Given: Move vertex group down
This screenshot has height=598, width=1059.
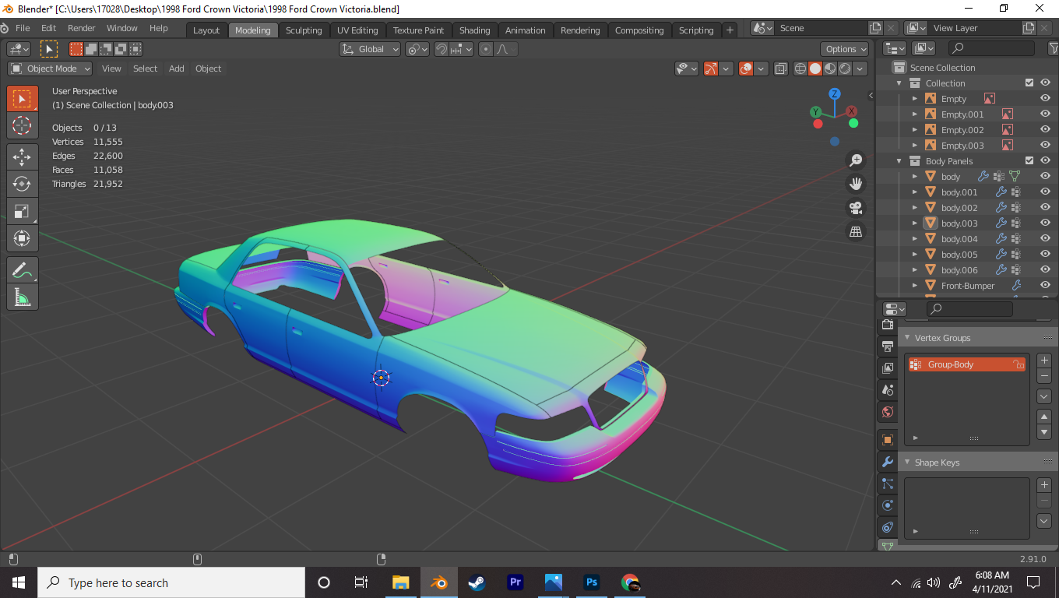Looking at the screenshot, I should point(1045,432).
